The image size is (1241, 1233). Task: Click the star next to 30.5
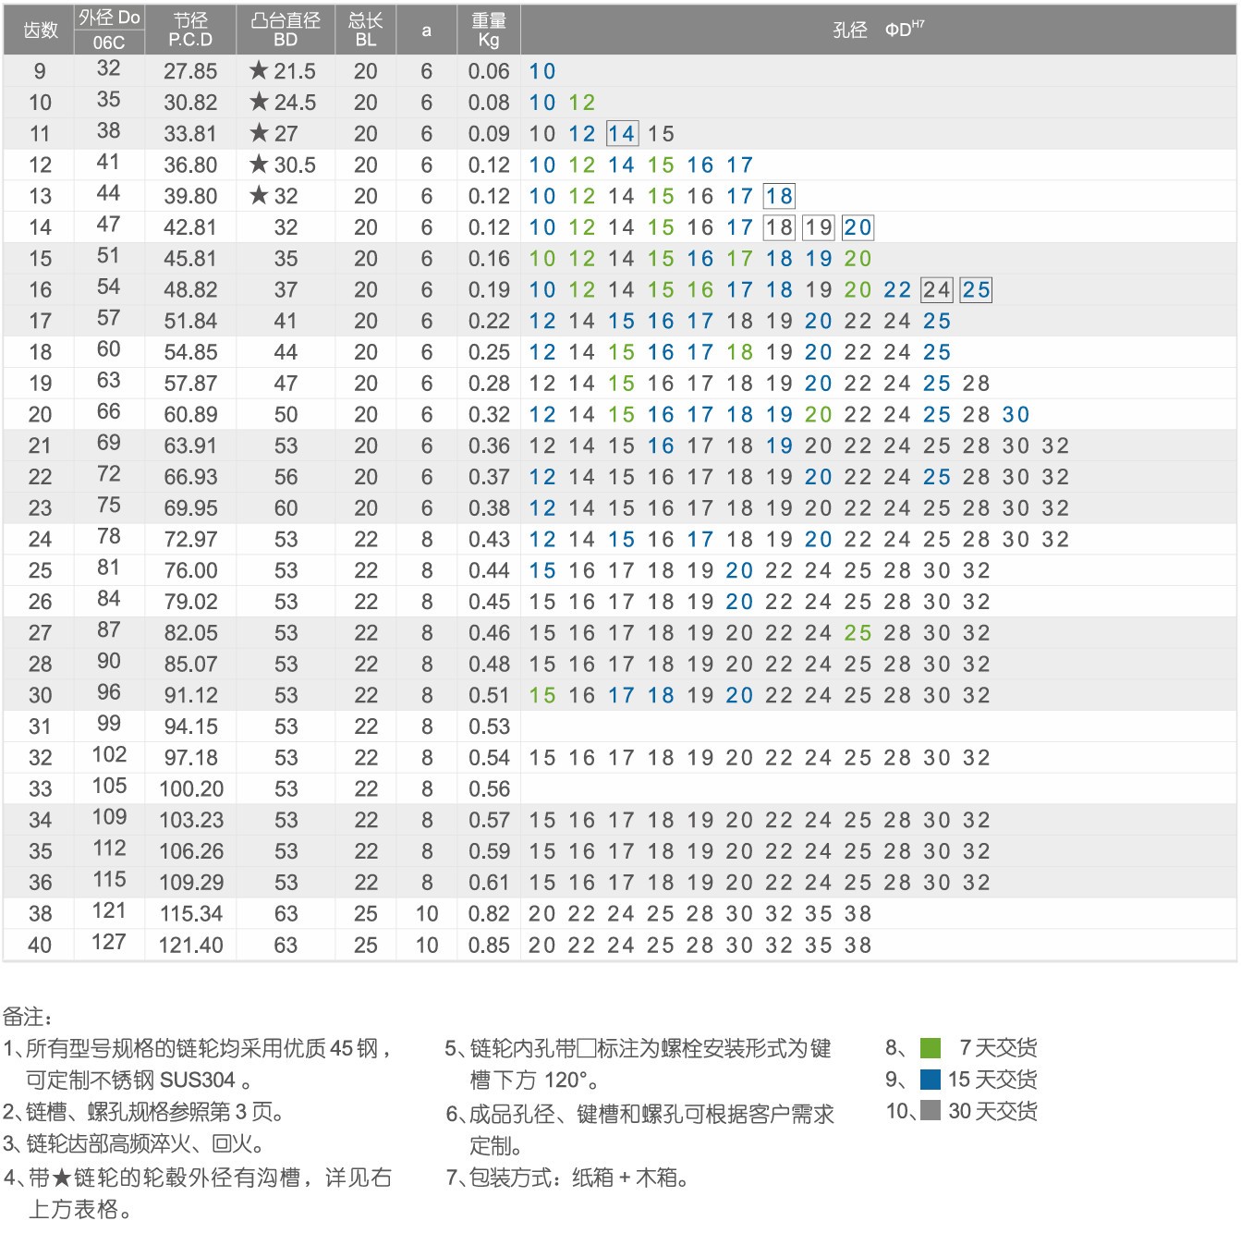259,165
